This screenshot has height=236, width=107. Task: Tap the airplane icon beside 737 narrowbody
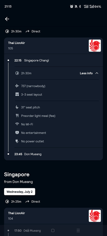click(17, 86)
